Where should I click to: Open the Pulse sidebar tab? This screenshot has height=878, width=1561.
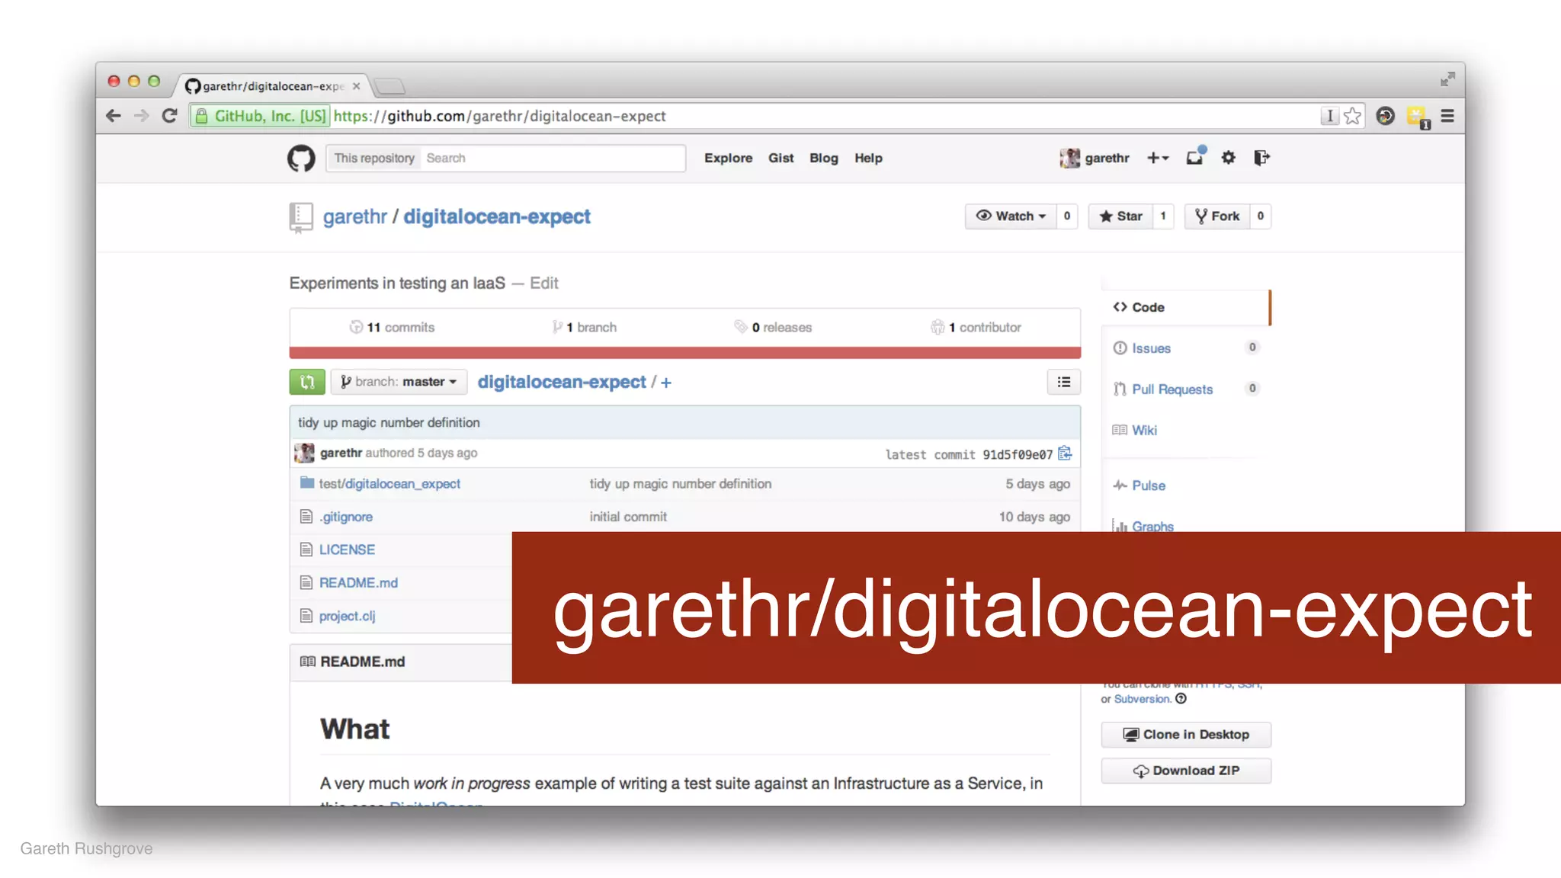coord(1139,485)
